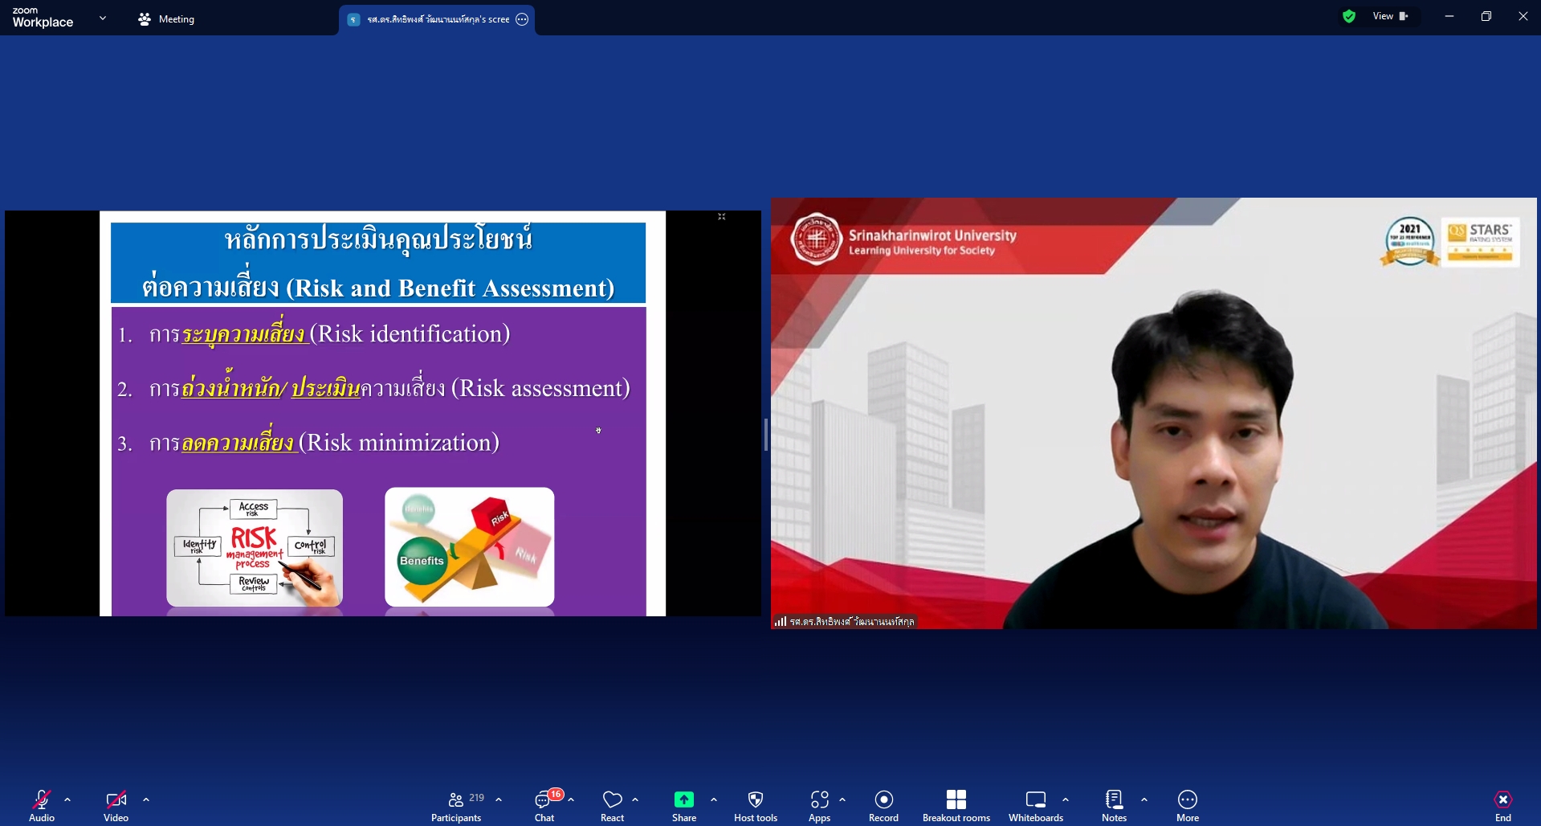
Task: Turn on camera with Video button
Action: pyautogui.click(x=116, y=805)
